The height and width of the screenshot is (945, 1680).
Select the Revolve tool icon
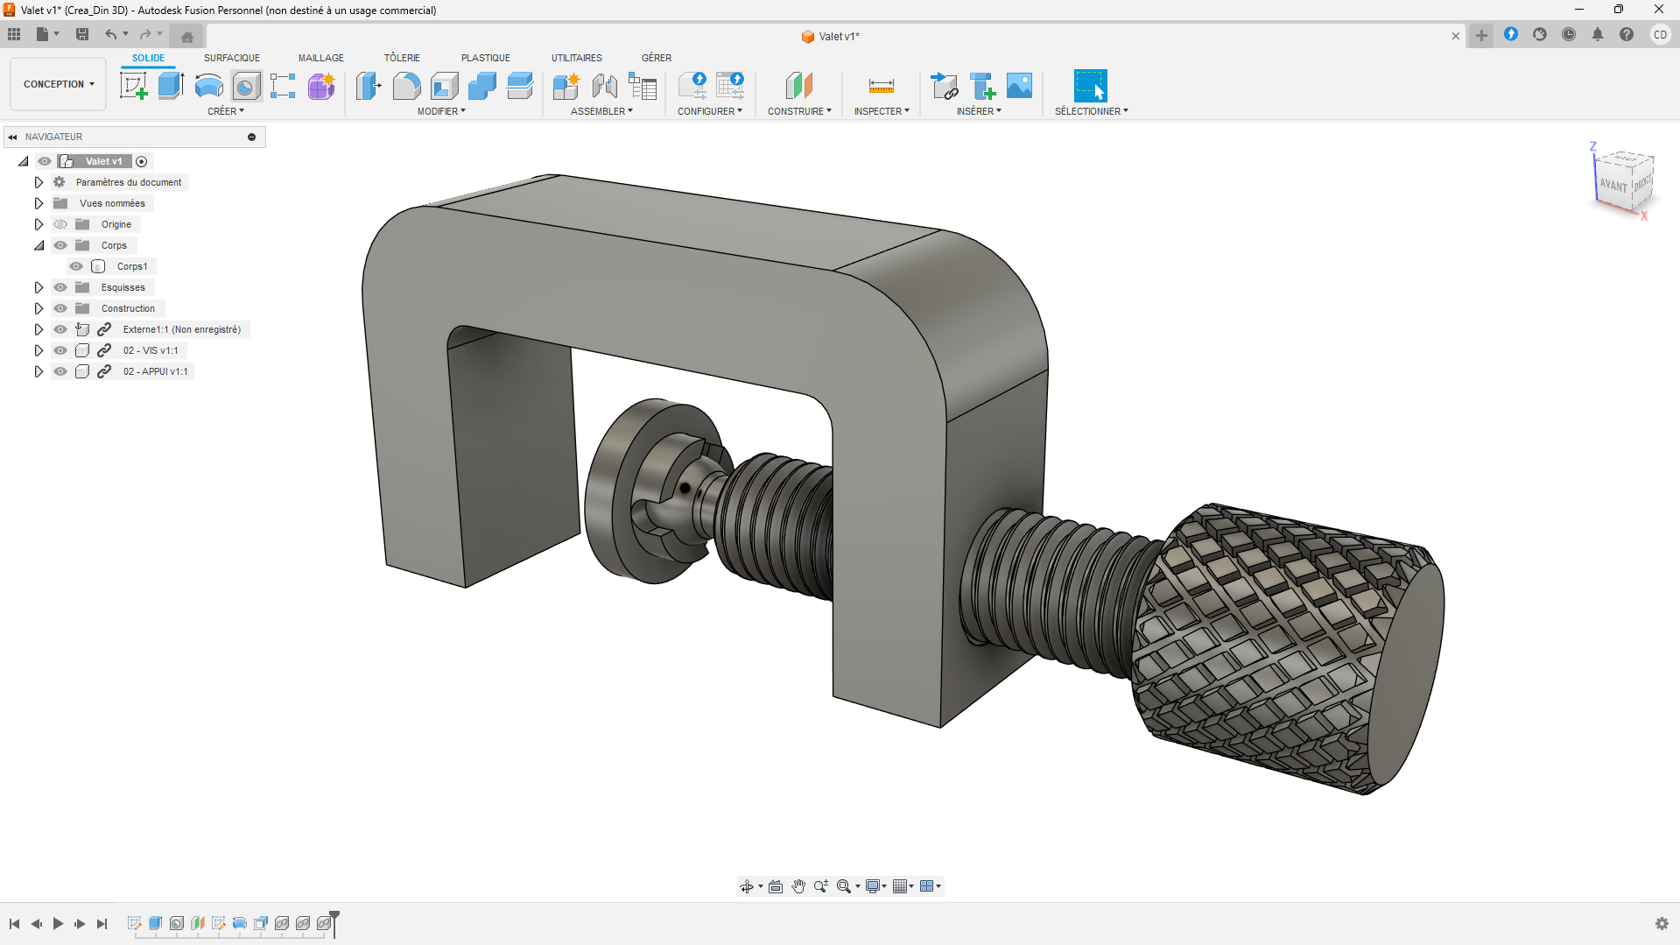pyautogui.click(x=208, y=86)
